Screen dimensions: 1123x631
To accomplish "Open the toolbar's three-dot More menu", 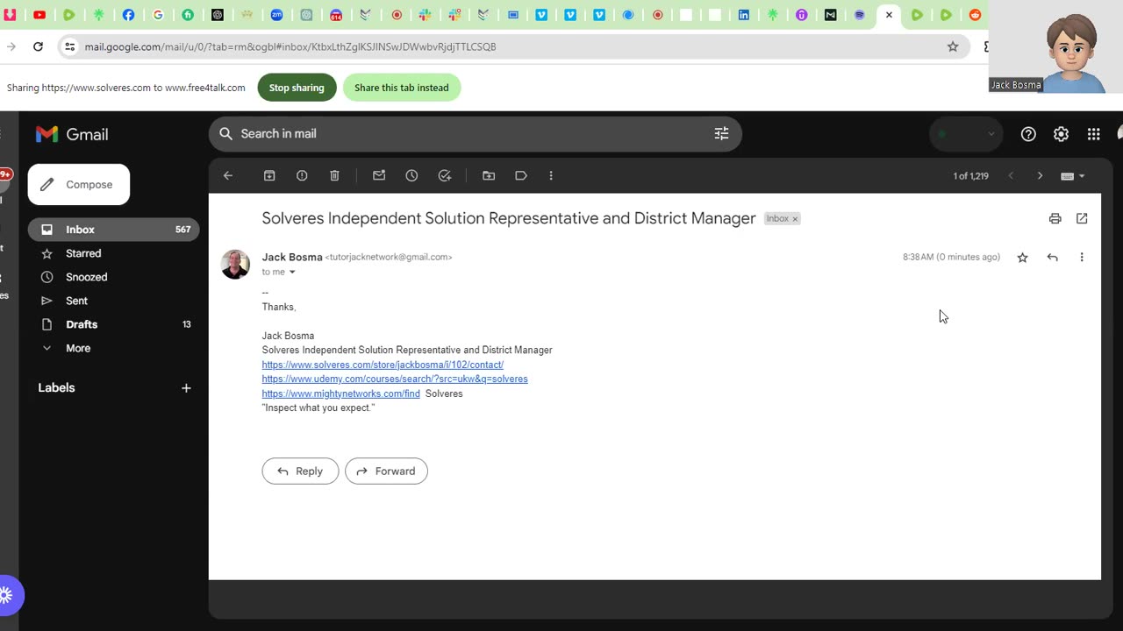I will tap(551, 176).
